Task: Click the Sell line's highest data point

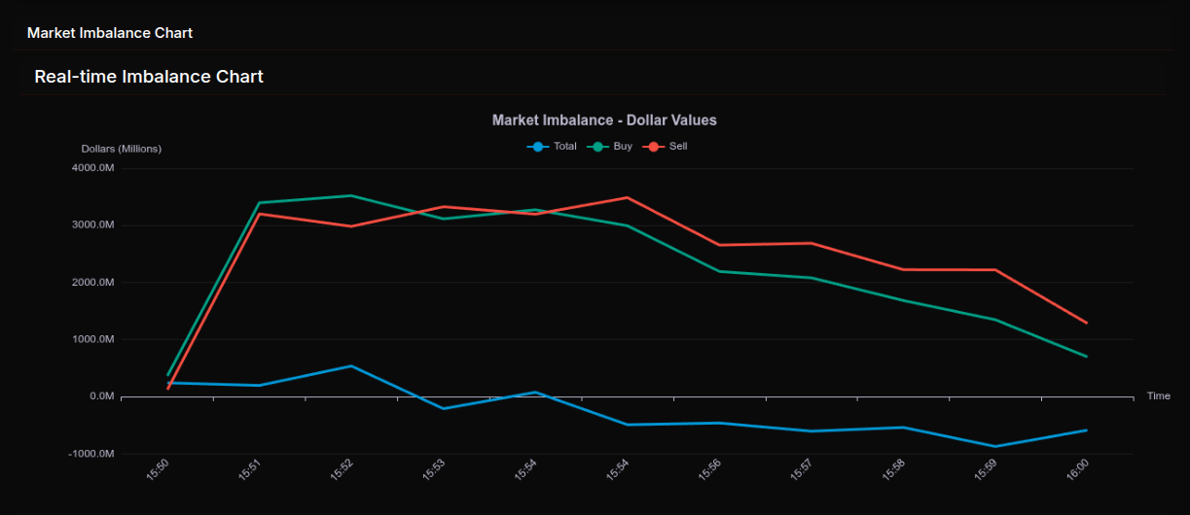Action: [x=628, y=197]
